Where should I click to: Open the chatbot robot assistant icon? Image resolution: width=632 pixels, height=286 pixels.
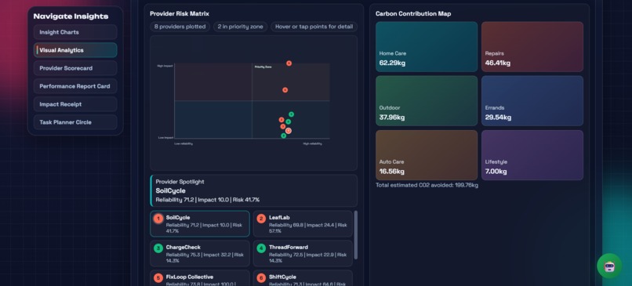point(609,266)
